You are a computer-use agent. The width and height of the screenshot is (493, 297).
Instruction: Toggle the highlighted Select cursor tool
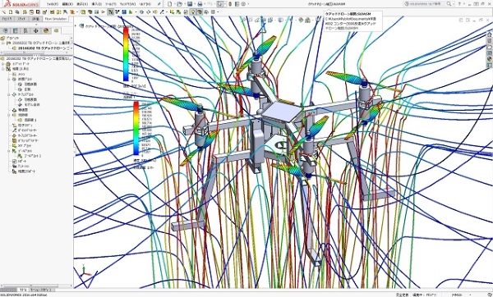pos(220,4)
